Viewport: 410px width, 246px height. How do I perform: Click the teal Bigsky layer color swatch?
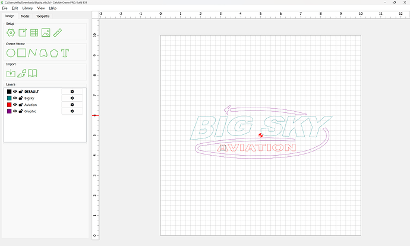pyautogui.click(x=9, y=98)
